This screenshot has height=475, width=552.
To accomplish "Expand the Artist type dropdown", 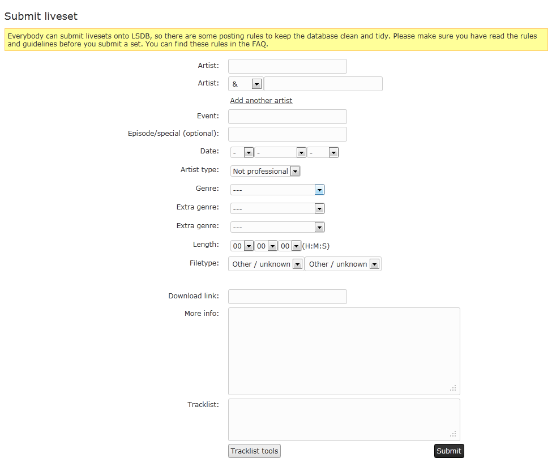I will (265, 171).
